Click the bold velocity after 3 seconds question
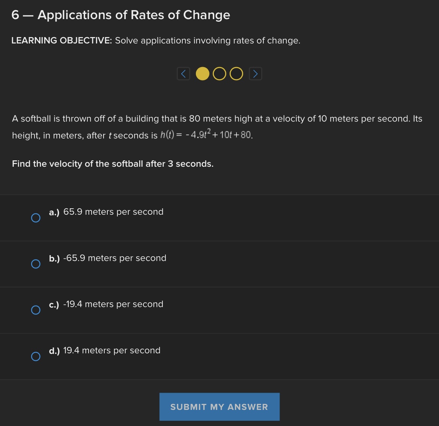 [x=113, y=164]
